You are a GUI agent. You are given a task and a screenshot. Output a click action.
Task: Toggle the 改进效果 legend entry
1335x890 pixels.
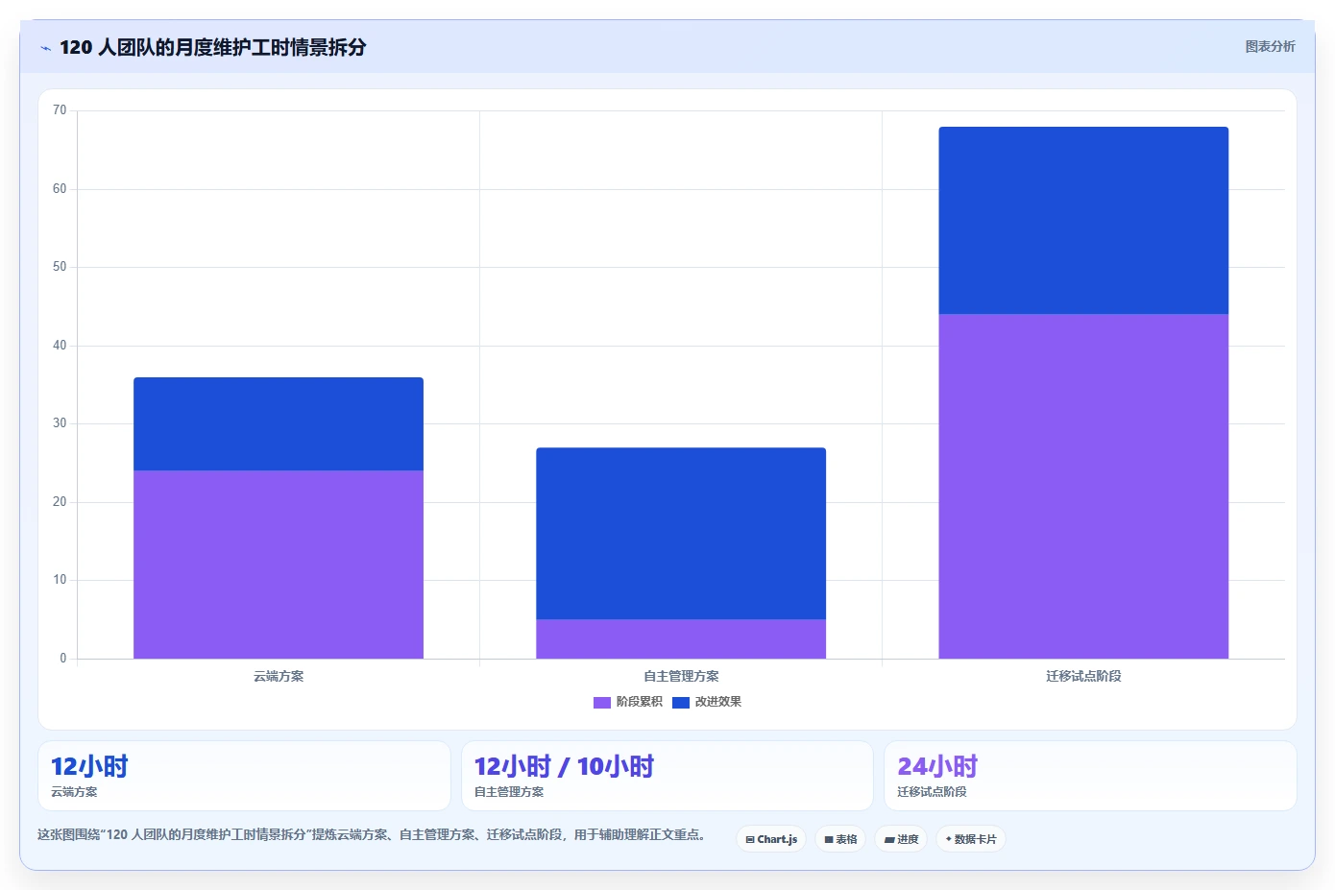[707, 702]
